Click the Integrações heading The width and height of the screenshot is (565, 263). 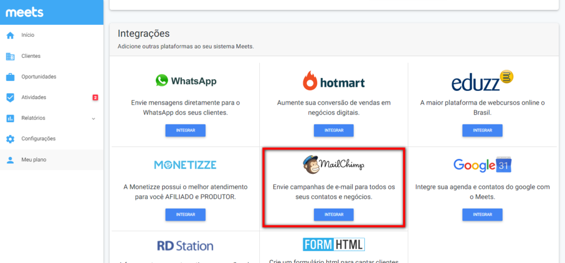coord(143,34)
